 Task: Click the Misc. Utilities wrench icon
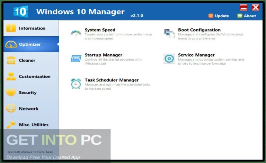(x=11, y=125)
